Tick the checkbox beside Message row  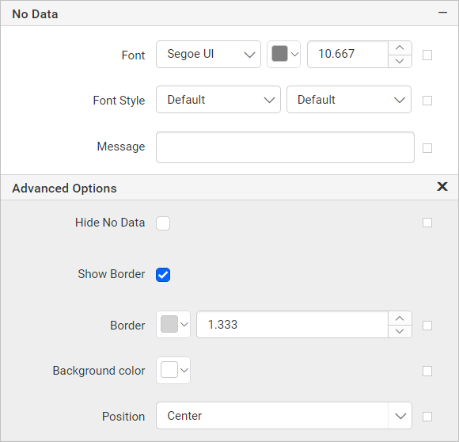pyautogui.click(x=427, y=148)
